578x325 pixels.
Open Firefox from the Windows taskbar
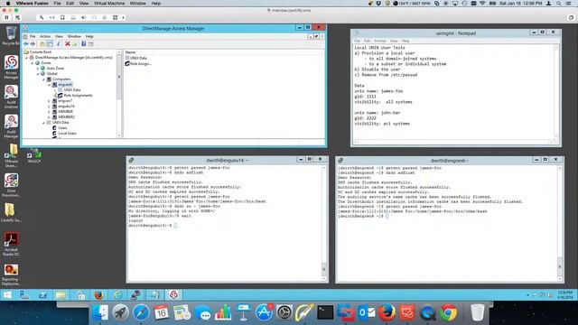pyautogui.click(x=98, y=295)
